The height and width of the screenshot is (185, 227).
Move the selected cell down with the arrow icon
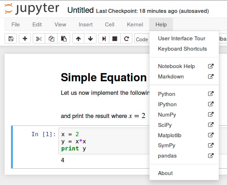[x=90, y=38]
